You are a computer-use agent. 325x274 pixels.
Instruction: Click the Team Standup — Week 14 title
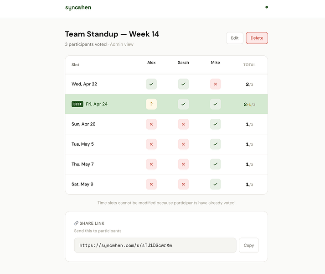pos(112,34)
